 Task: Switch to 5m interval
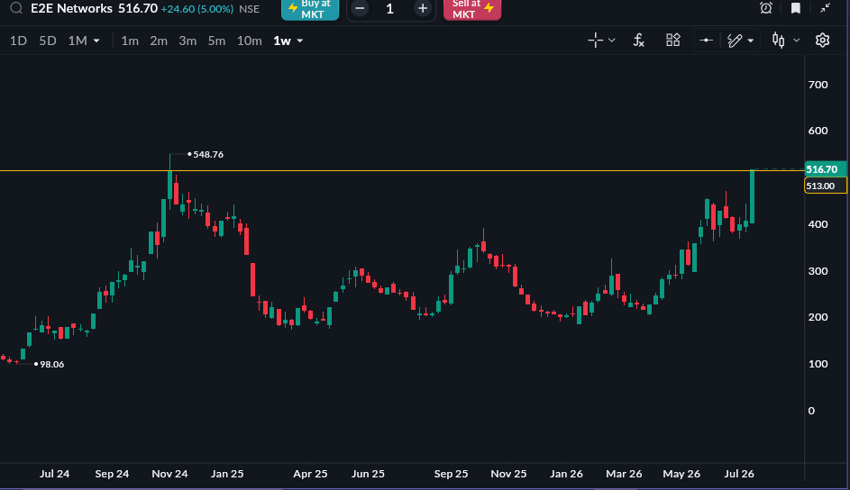(x=217, y=41)
